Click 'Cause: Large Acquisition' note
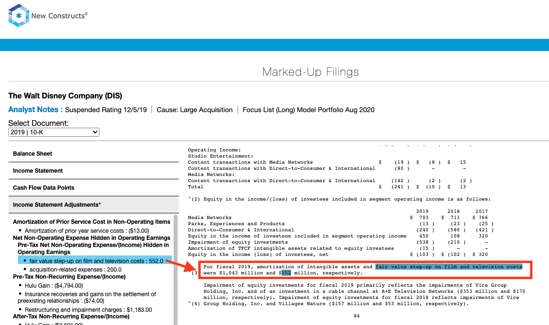549x325 pixels. click(195, 110)
